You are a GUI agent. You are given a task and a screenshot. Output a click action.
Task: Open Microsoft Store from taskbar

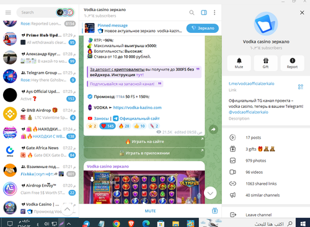point(161,223)
